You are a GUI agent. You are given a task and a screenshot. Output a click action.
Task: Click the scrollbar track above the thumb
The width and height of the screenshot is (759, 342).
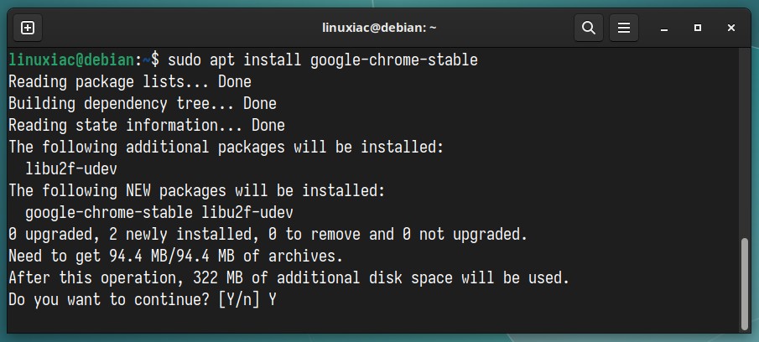click(745, 142)
